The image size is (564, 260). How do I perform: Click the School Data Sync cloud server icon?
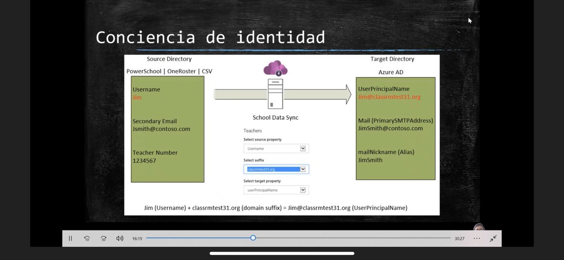(x=275, y=85)
